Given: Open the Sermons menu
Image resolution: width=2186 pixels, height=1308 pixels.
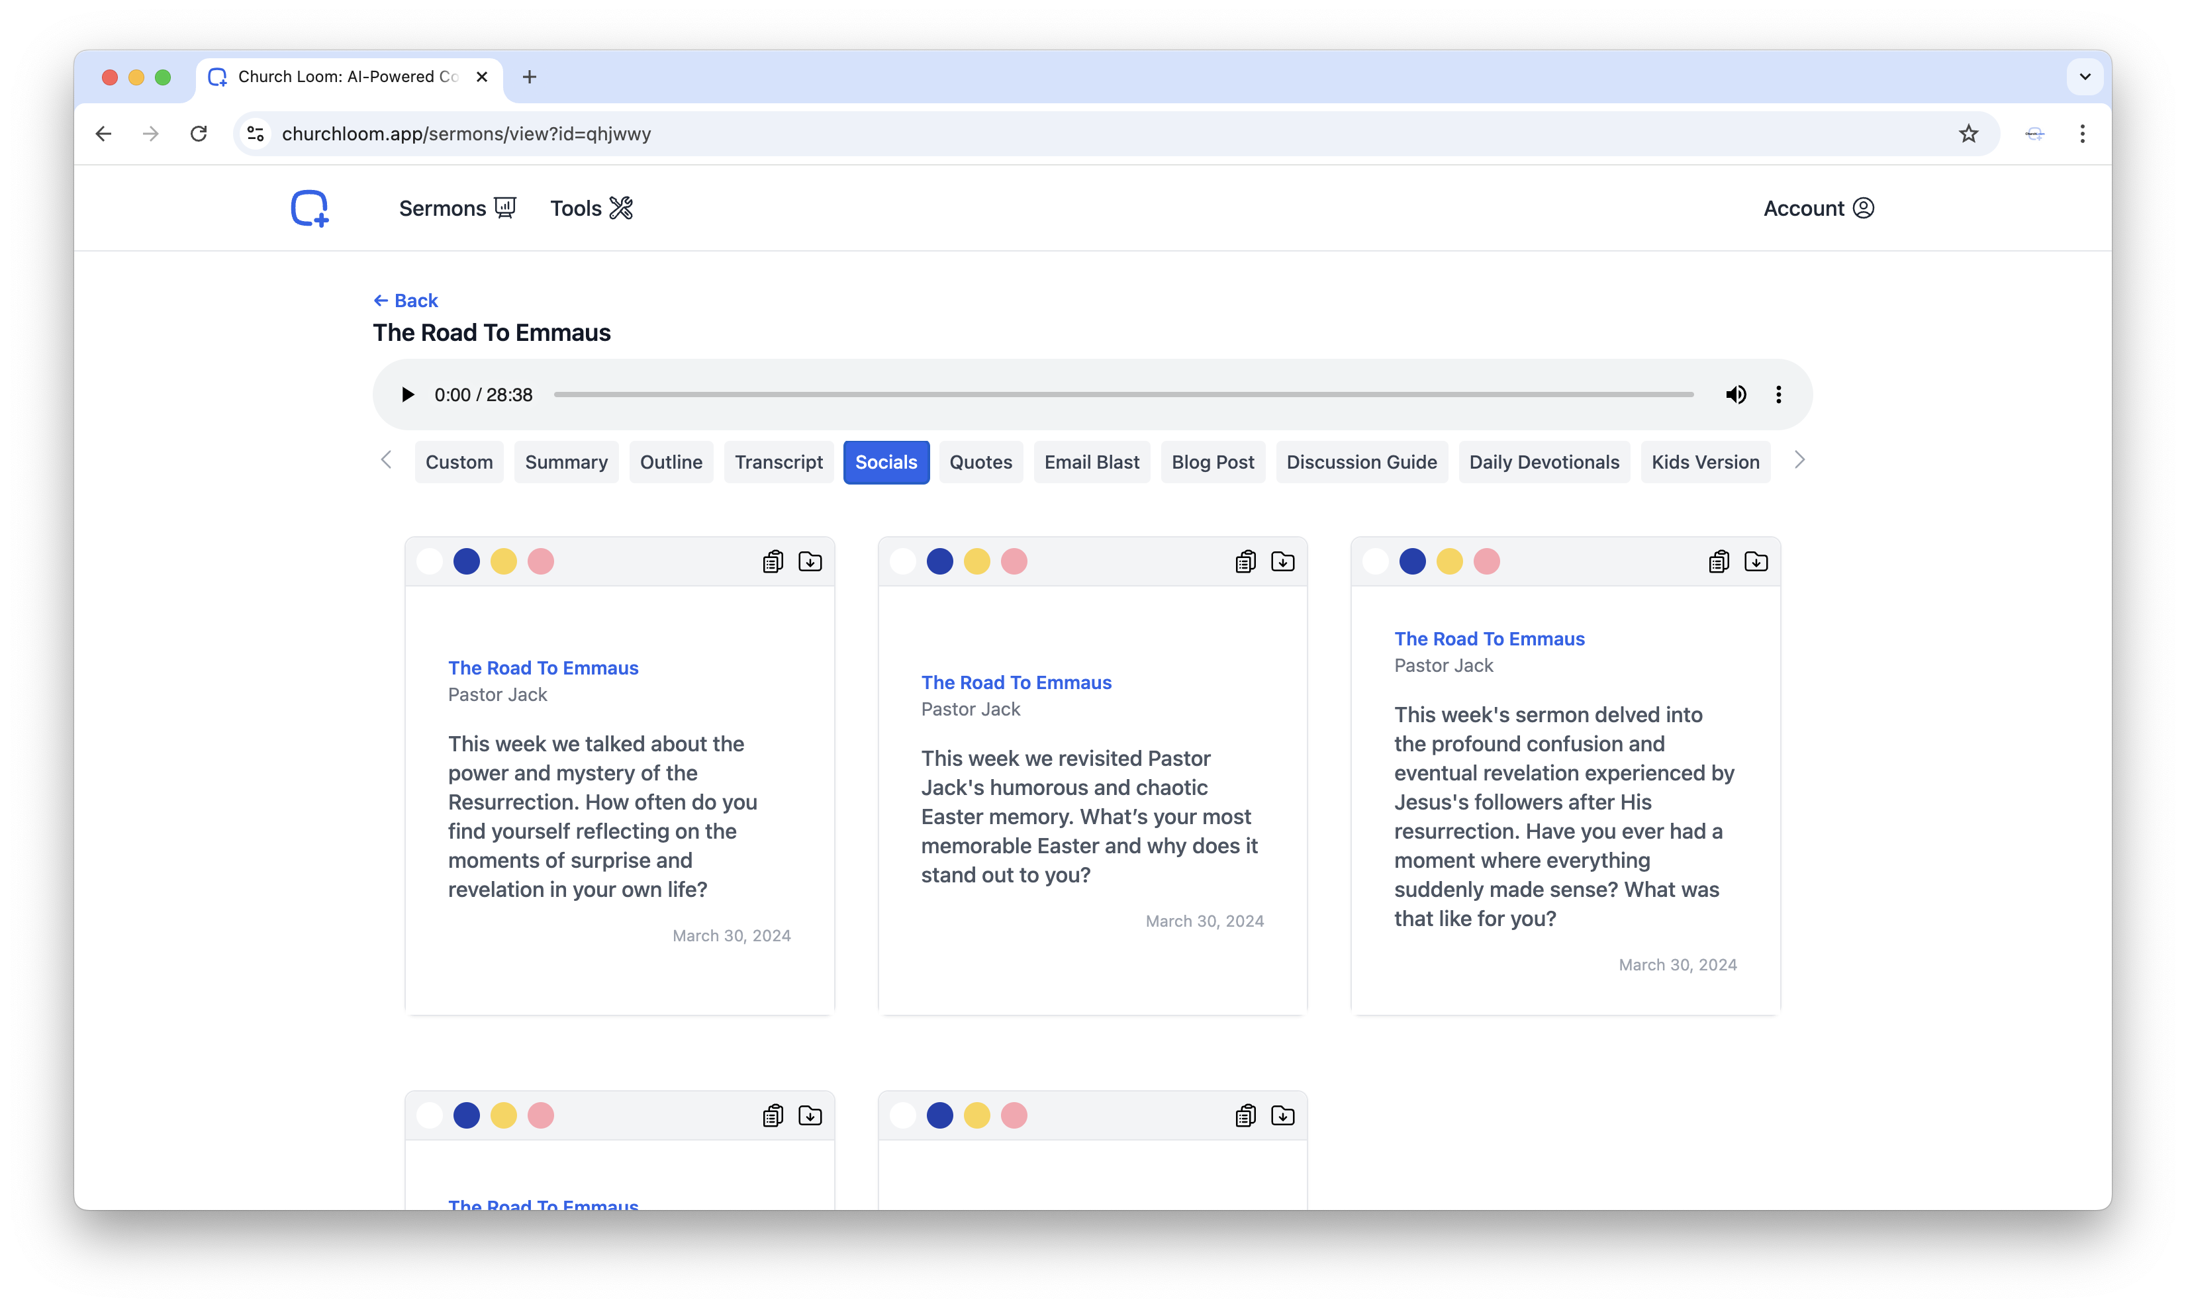Looking at the screenshot, I should pyautogui.click(x=457, y=208).
